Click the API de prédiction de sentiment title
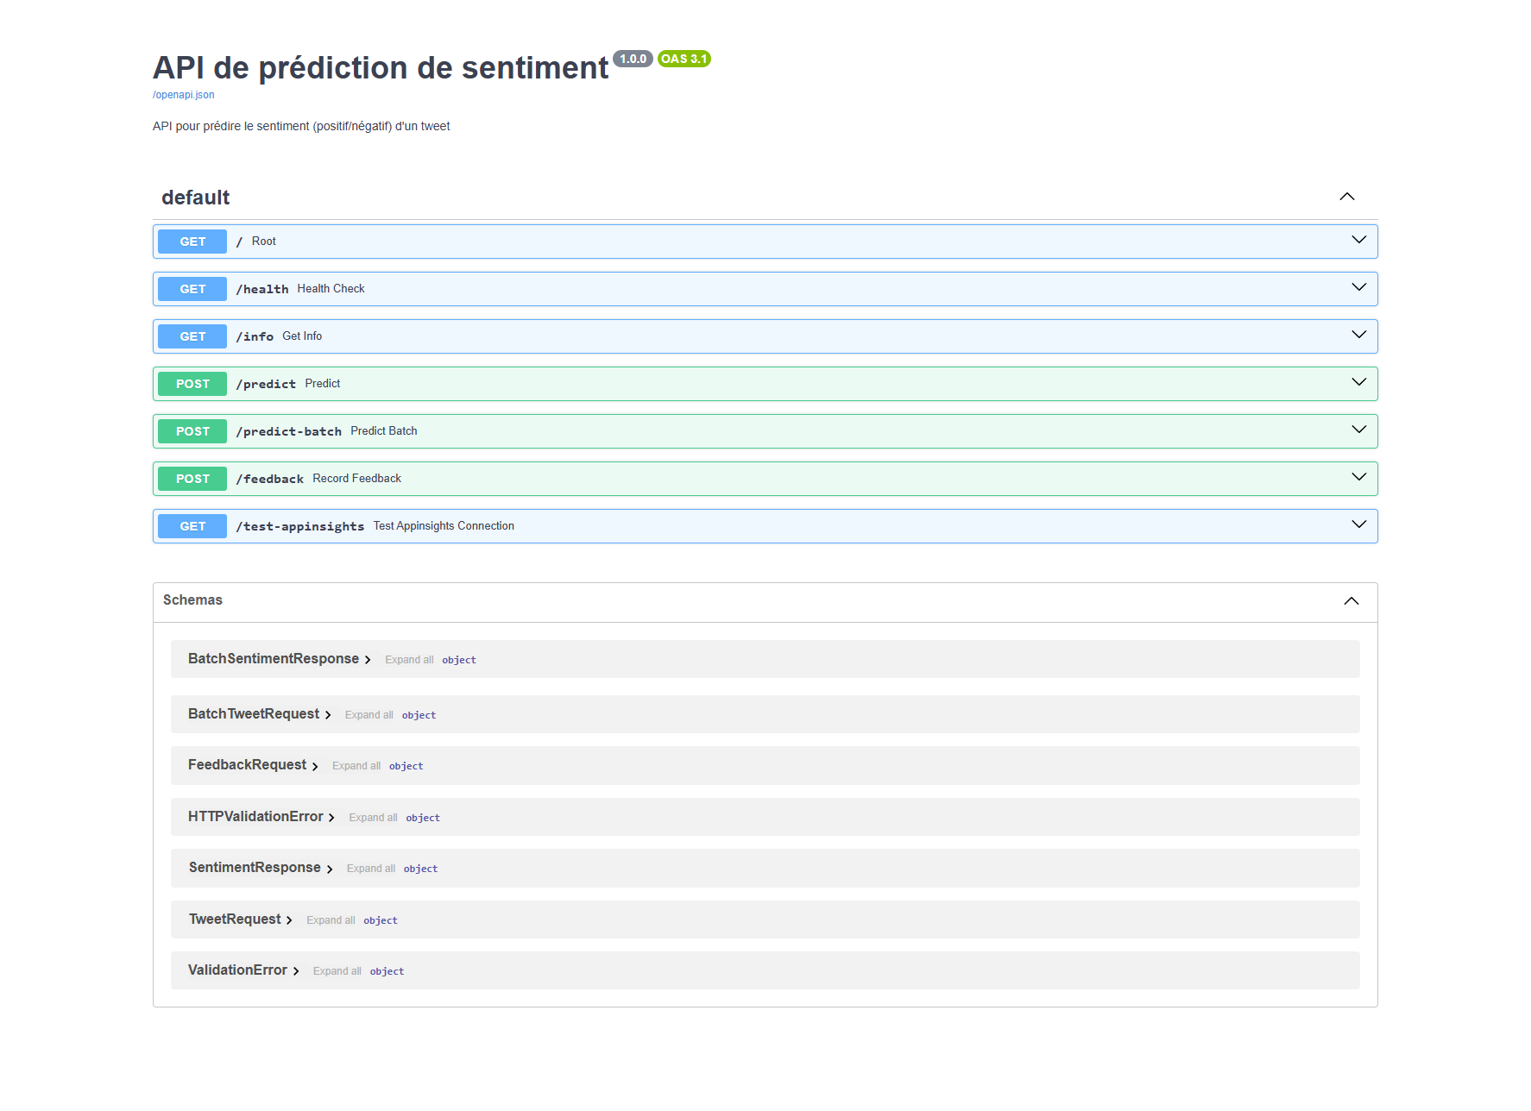Image resolution: width=1531 pixels, height=1111 pixels. tap(381, 67)
